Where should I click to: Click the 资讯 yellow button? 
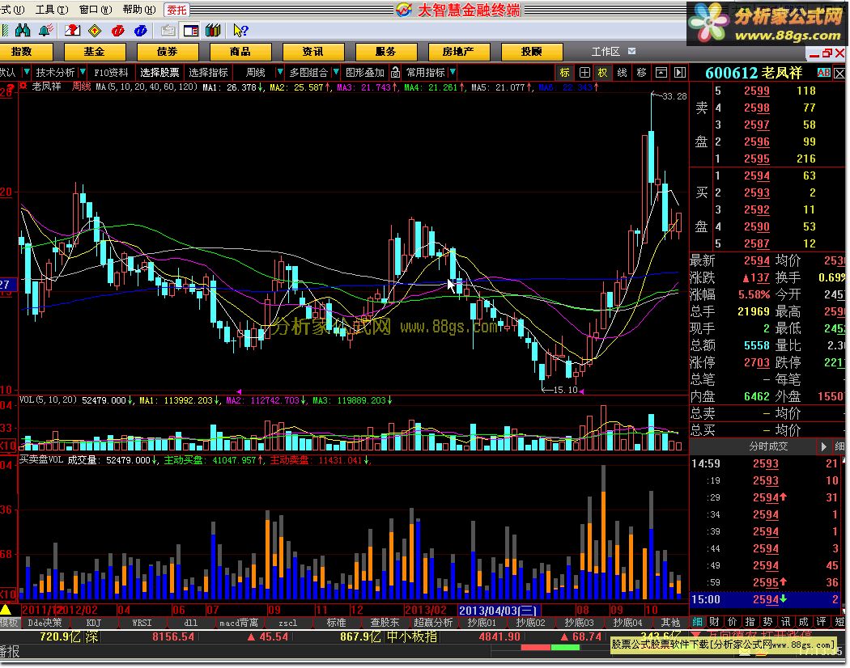[312, 52]
